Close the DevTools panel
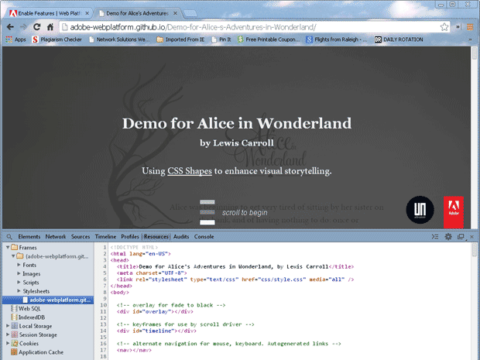 (471, 237)
